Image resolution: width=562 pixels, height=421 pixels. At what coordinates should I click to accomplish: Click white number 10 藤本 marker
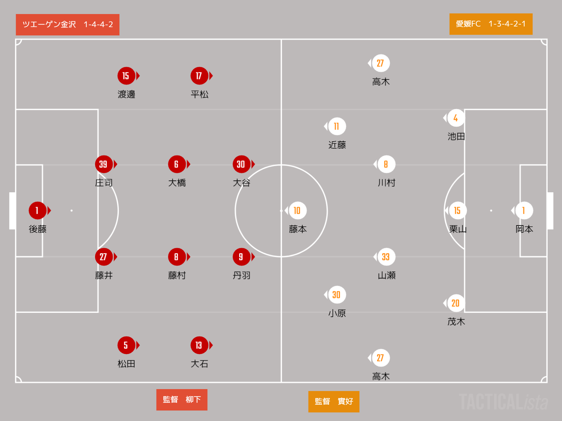tap(298, 211)
